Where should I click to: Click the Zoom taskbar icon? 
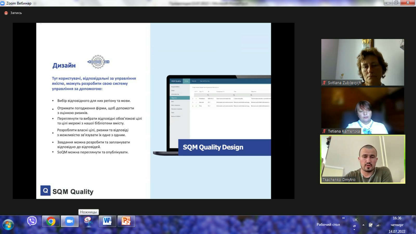(x=69, y=221)
